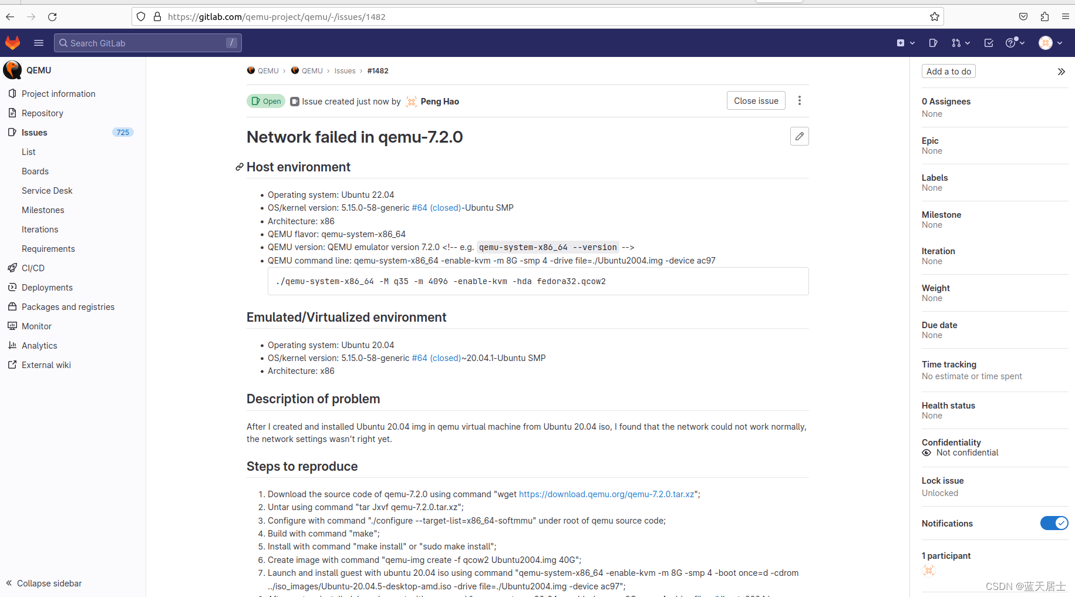1075x597 pixels.
Task: Click Peng Hao's author avatar
Action: (x=411, y=102)
